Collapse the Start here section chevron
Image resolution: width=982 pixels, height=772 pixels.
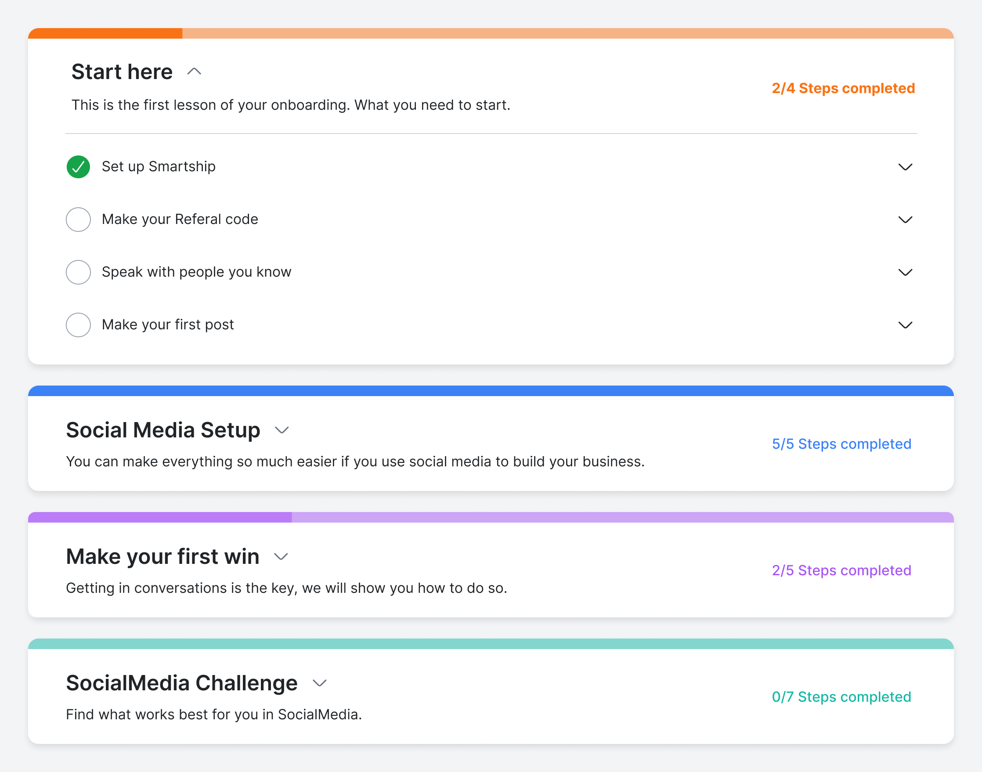(x=194, y=72)
